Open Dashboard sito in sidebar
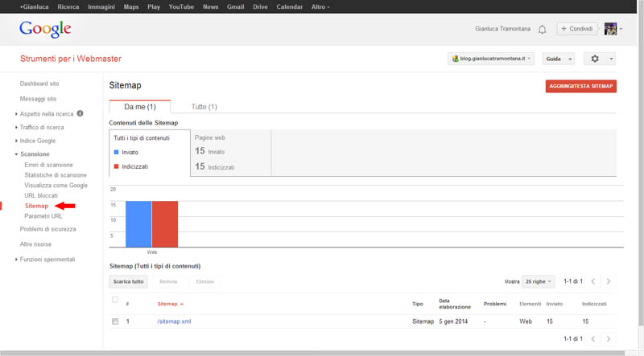 coord(39,84)
